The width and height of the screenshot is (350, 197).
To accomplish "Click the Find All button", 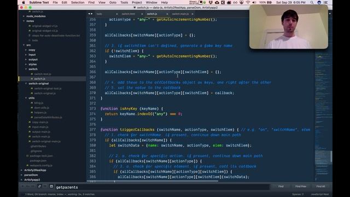I will 320,186.
